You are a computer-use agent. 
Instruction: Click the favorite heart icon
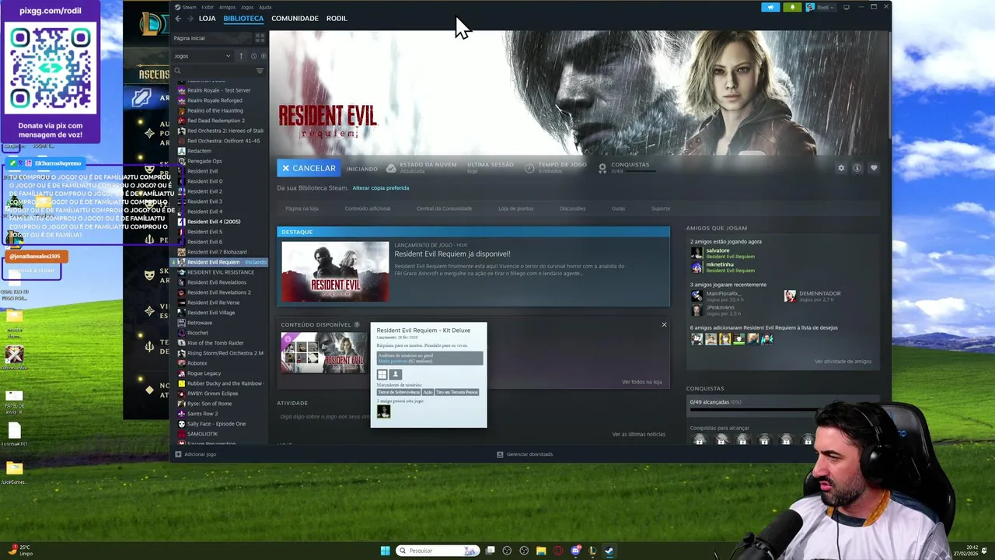[x=874, y=168]
